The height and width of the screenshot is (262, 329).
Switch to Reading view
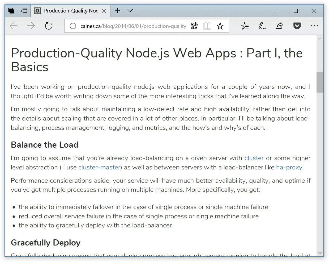pos(207,26)
